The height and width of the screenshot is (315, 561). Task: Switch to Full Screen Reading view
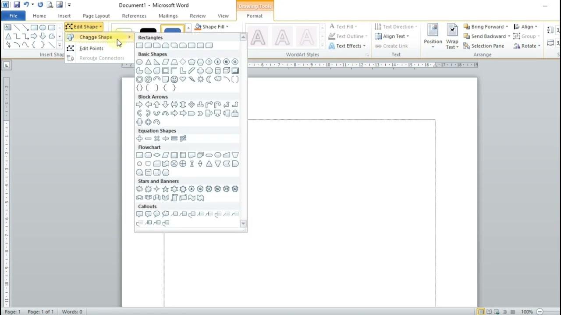click(489, 311)
